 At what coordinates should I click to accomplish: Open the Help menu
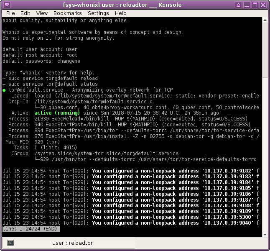tap(120, 13)
